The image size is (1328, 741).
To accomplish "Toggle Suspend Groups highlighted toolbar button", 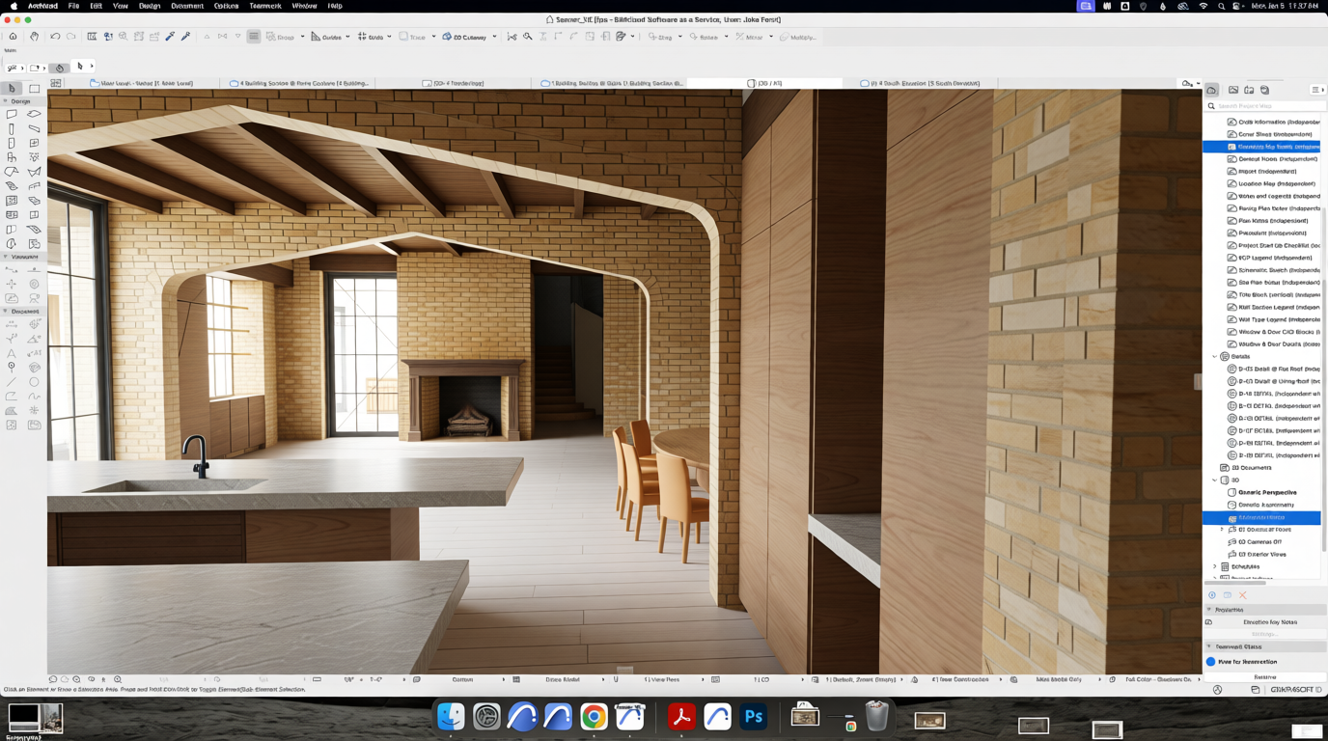I will click(x=254, y=37).
